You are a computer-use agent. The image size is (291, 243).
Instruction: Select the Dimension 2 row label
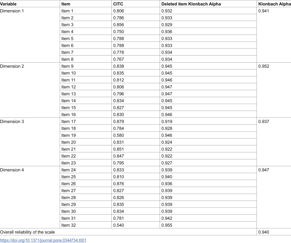pos(12,66)
